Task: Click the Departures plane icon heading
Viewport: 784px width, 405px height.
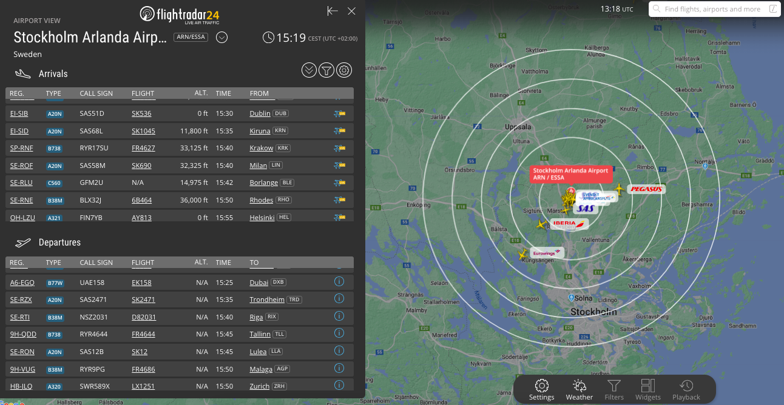Action: (x=23, y=243)
